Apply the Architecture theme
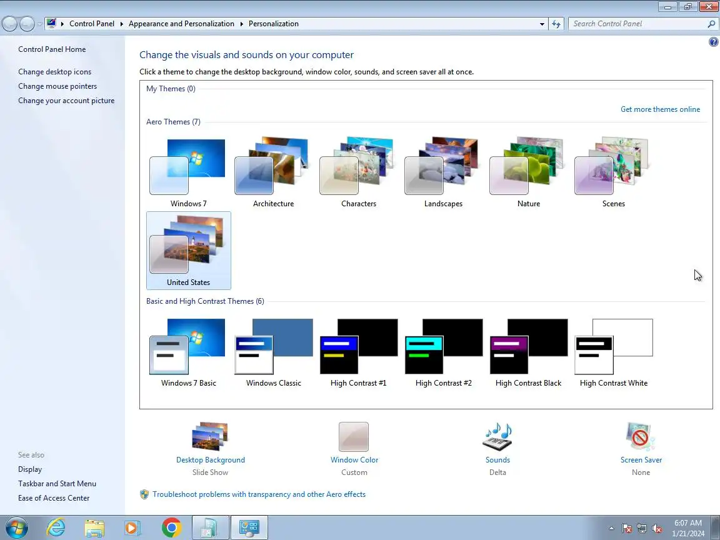Image resolution: width=720 pixels, height=540 pixels. point(273,172)
